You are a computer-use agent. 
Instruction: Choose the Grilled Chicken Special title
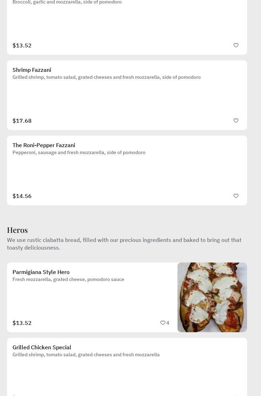42,347
